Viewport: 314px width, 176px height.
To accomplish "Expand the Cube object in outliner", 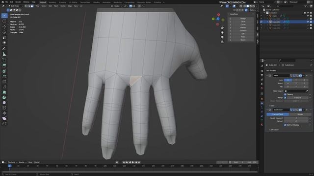I will click(267, 16).
